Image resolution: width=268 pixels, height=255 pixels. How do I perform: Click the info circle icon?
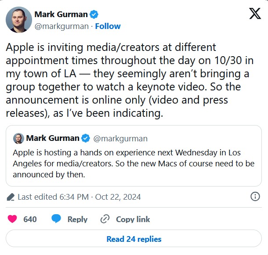click(255, 196)
